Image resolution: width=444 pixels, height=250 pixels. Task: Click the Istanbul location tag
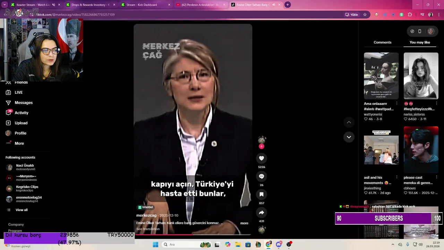(x=145, y=207)
